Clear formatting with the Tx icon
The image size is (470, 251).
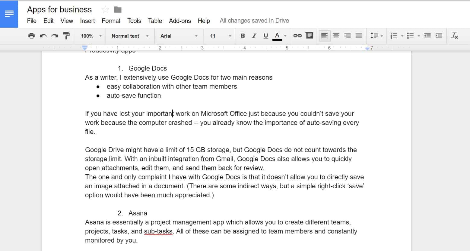pos(454,36)
